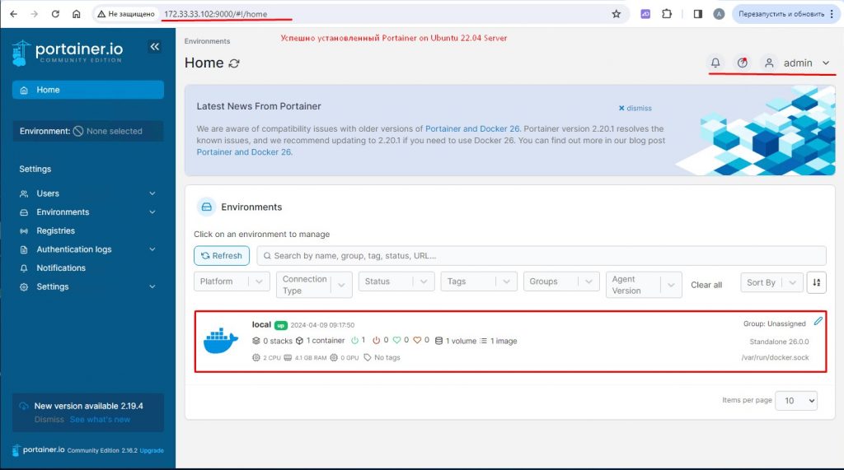Click the stacks icon in the local row
This screenshot has width=844, height=470.
(256, 341)
